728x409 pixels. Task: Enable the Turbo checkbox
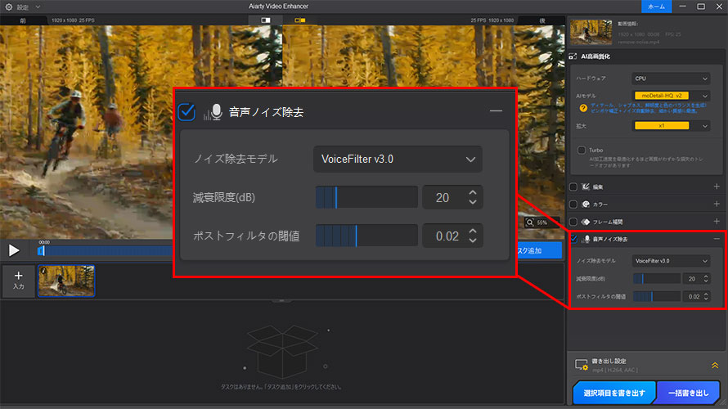coord(581,151)
